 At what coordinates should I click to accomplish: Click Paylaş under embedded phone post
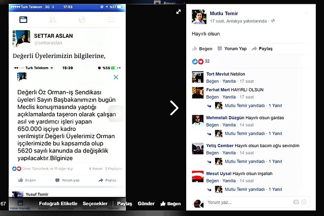[x=107, y=180]
